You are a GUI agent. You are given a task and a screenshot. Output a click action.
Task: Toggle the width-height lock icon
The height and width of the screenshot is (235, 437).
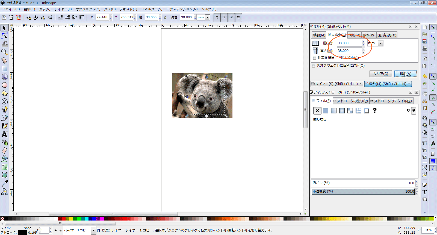tap(165, 17)
